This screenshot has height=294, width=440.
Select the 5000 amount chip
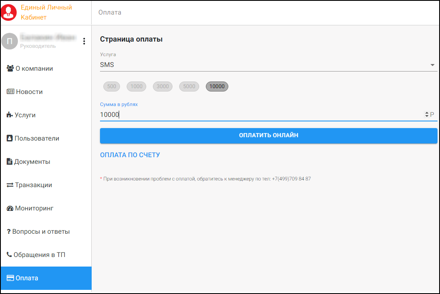189,86
